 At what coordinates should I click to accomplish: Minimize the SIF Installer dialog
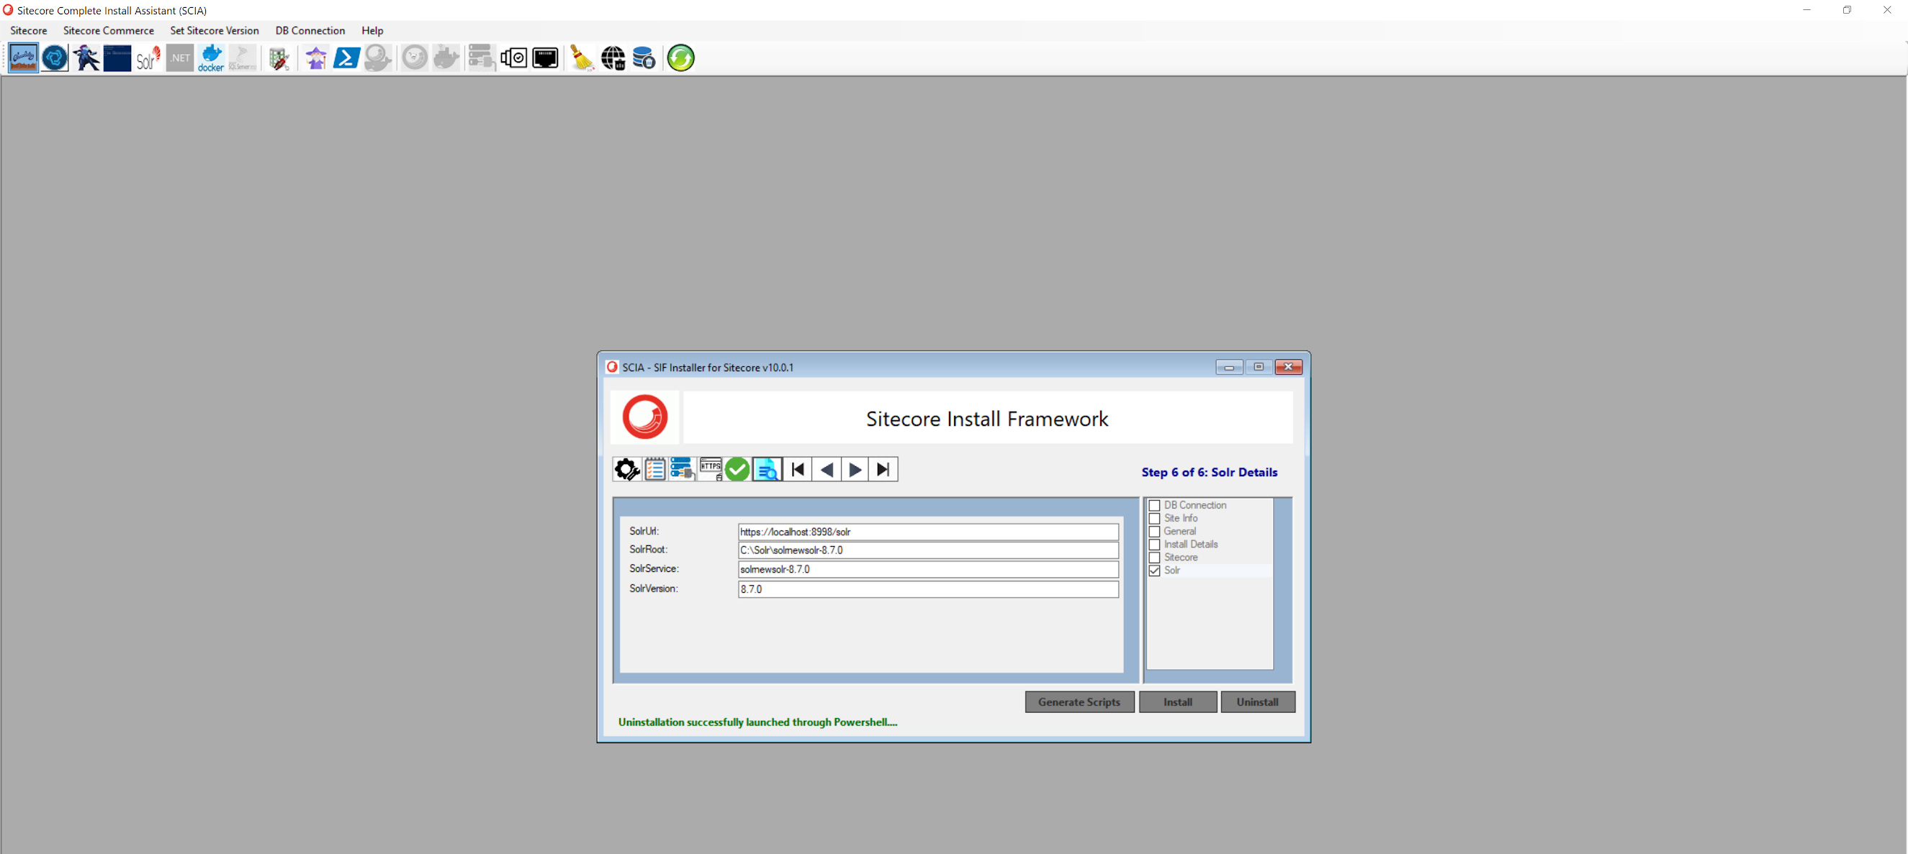tap(1229, 367)
